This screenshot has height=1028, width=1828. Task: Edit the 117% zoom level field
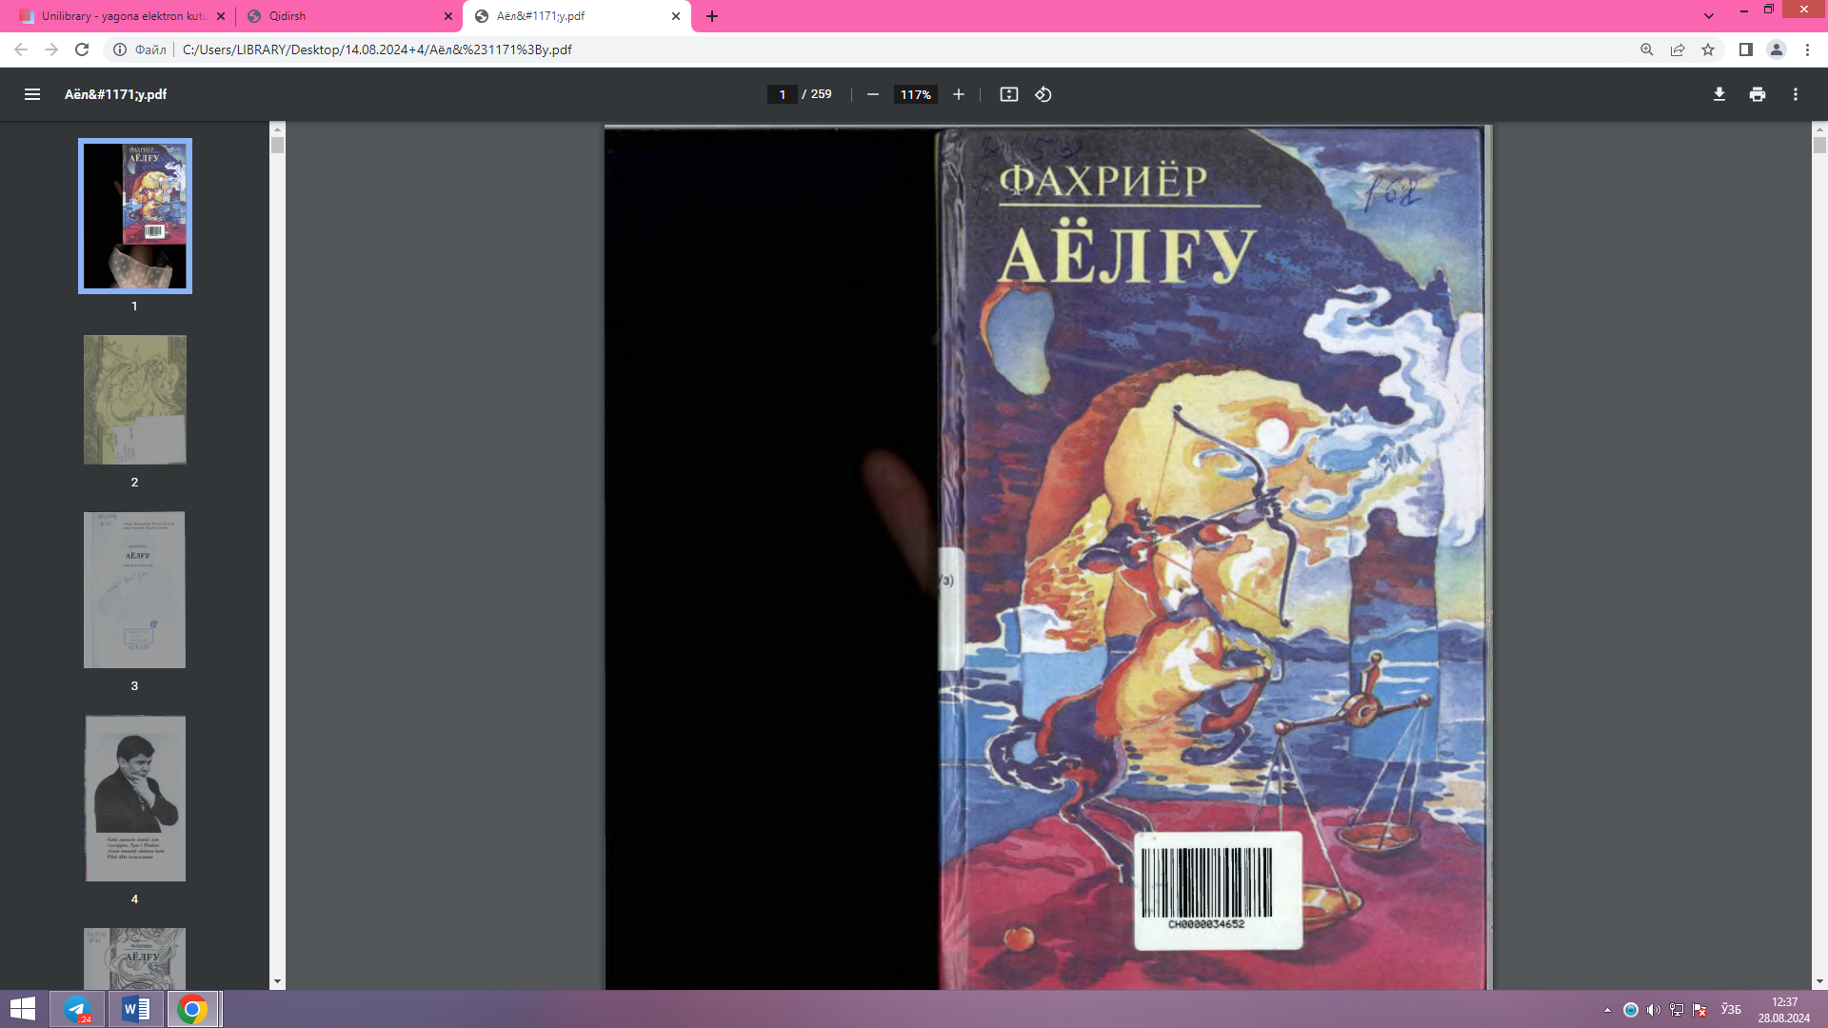point(916,94)
